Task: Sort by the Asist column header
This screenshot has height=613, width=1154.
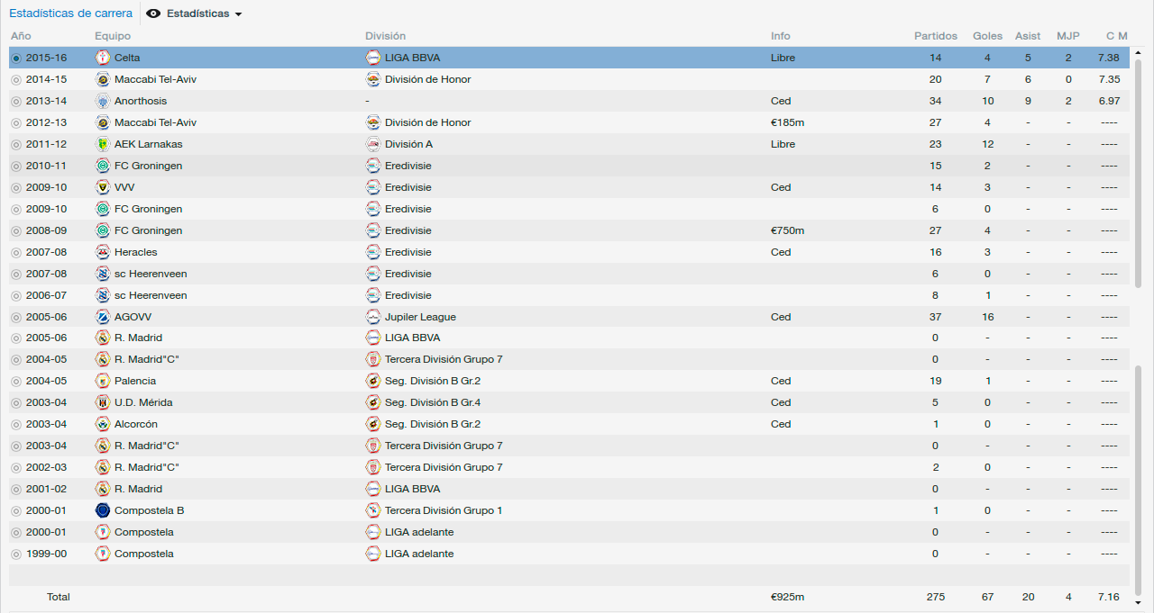Action: pos(1028,36)
